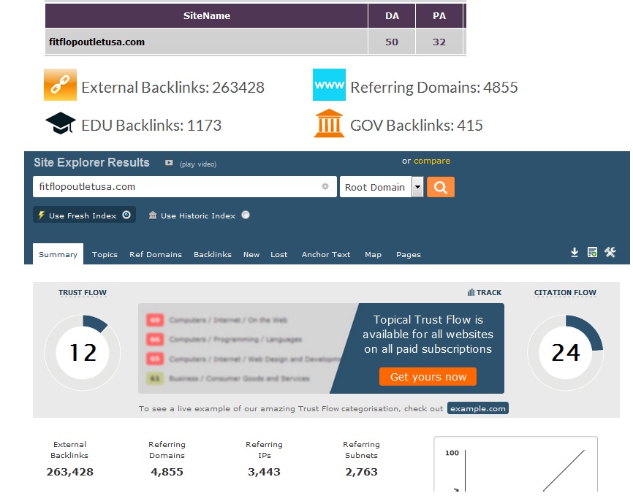The width and height of the screenshot is (633, 504).
Task: Click the 2,763 referring subnets value
Action: [361, 472]
